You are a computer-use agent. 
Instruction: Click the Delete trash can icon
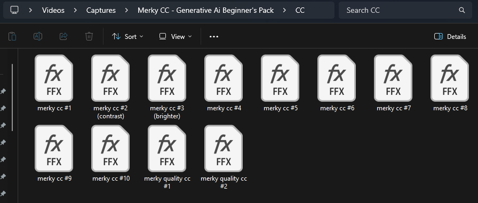[x=89, y=37]
